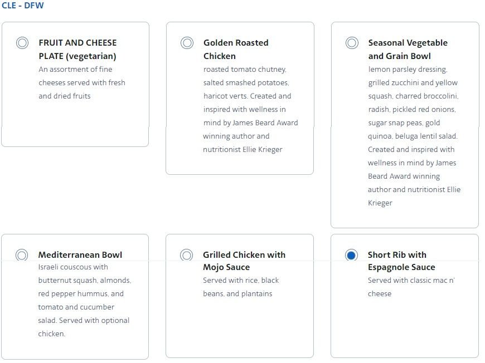Select the Mediterranean Bowl radio button
The height and width of the screenshot is (363, 485).
21,254
